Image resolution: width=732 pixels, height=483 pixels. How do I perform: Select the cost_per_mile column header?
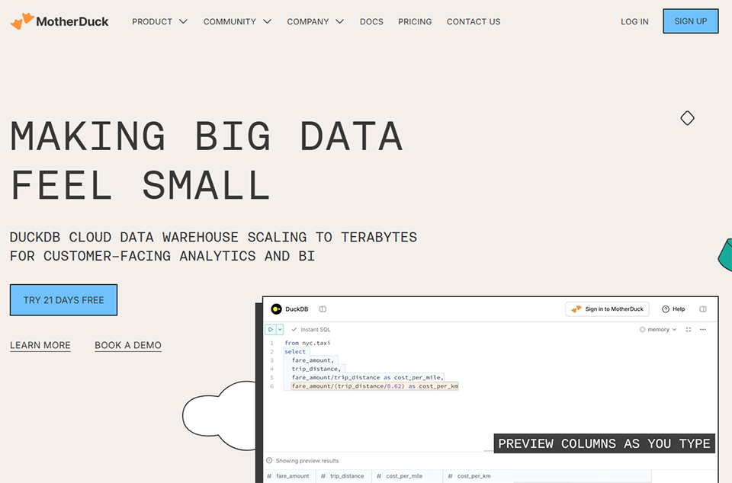click(x=400, y=476)
